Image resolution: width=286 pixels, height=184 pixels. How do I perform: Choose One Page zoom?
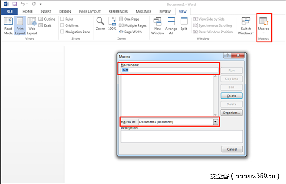tap(129, 19)
